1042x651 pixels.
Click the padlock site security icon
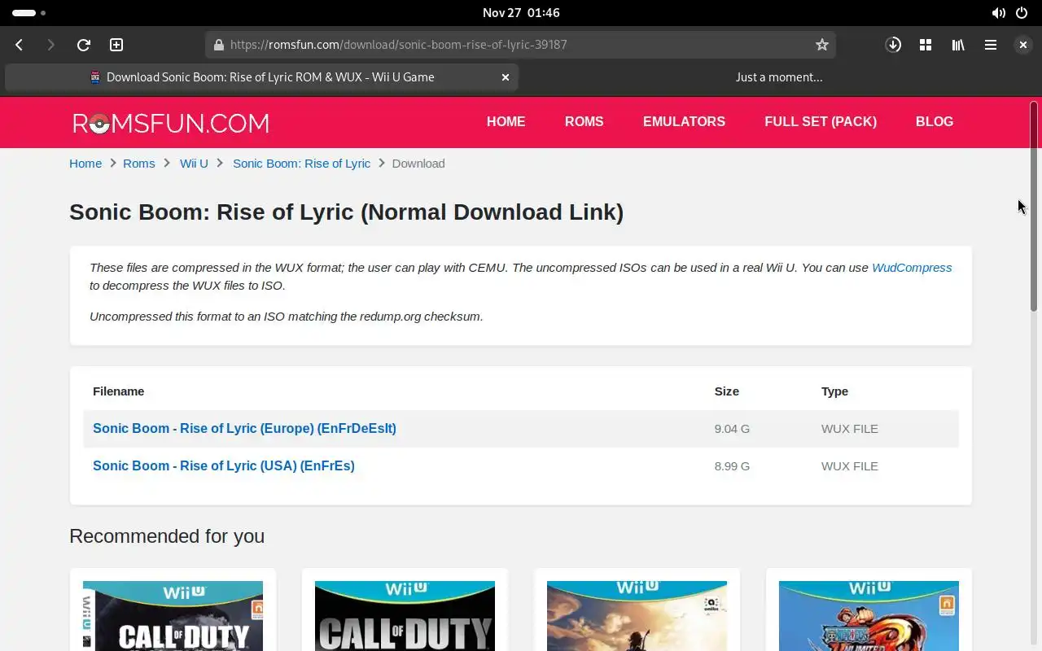218,45
